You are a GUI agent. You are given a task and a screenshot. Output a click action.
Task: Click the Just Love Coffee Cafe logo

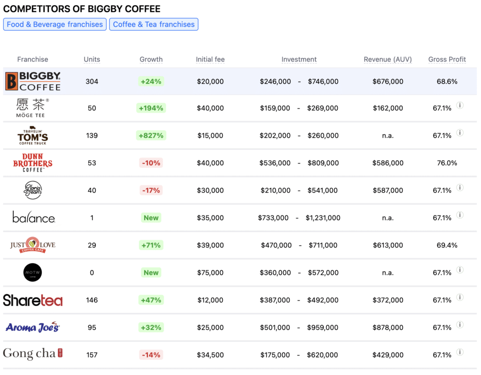[x=32, y=245]
